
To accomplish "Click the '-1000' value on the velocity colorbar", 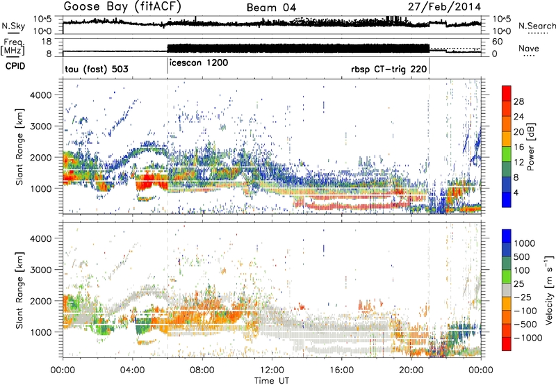I will [x=528, y=338].
